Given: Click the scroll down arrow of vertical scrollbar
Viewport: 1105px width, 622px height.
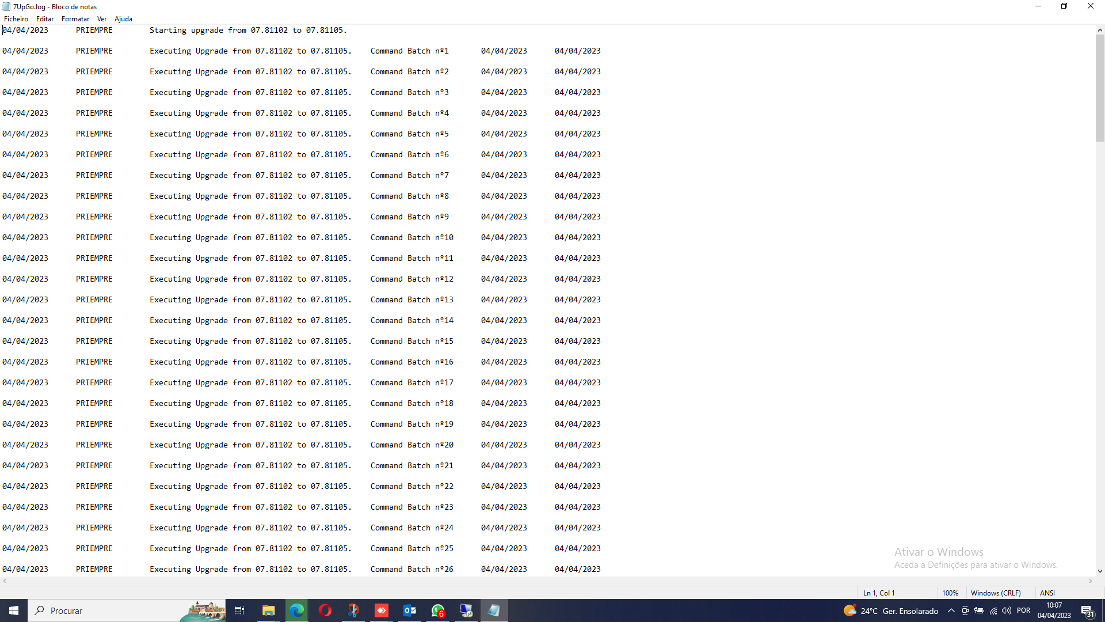Looking at the screenshot, I should (1100, 571).
